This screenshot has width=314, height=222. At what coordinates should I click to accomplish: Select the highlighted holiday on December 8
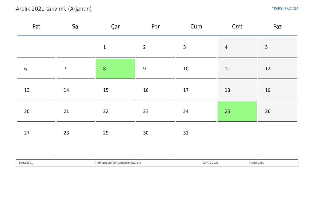point(115,69)
